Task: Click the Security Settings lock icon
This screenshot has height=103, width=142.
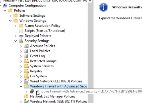Action: (21, 41)
